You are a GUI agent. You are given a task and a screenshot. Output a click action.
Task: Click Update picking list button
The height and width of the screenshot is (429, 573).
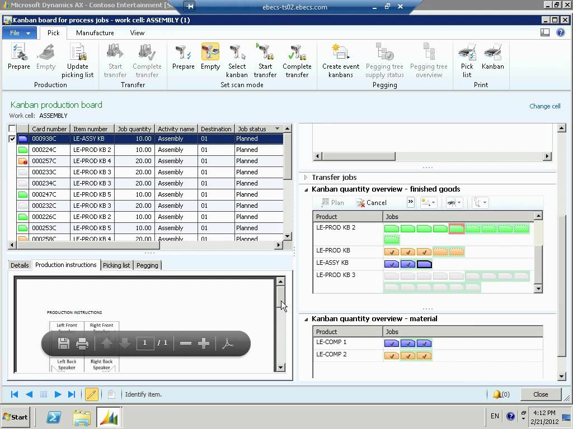(x=77, y=60)
